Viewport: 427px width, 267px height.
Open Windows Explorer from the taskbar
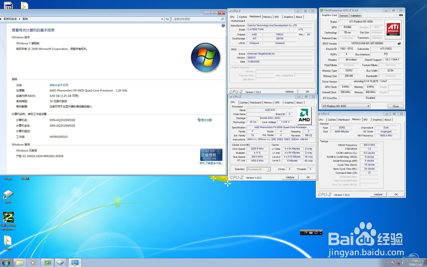(20, 263)
